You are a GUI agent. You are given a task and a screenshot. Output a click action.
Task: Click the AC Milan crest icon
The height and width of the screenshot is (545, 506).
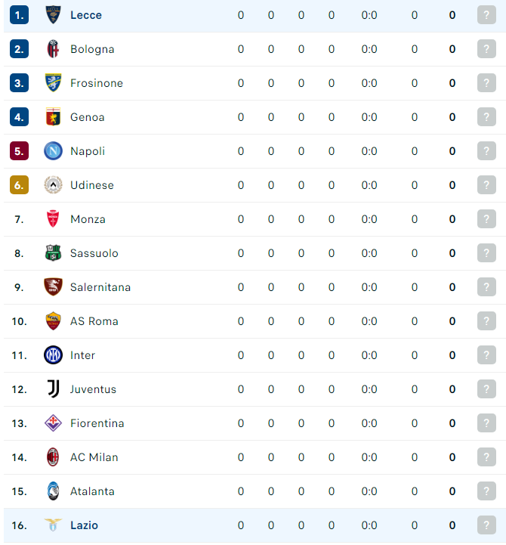coord(53,457)
